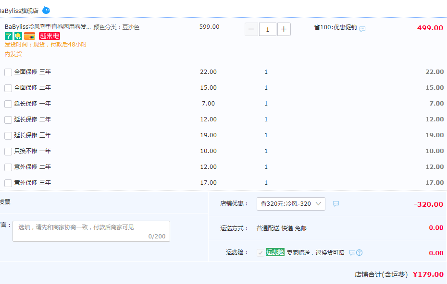Click the orange credit card badge icon
This screenshot has height=284, width=447.
[x=30, y=36]
